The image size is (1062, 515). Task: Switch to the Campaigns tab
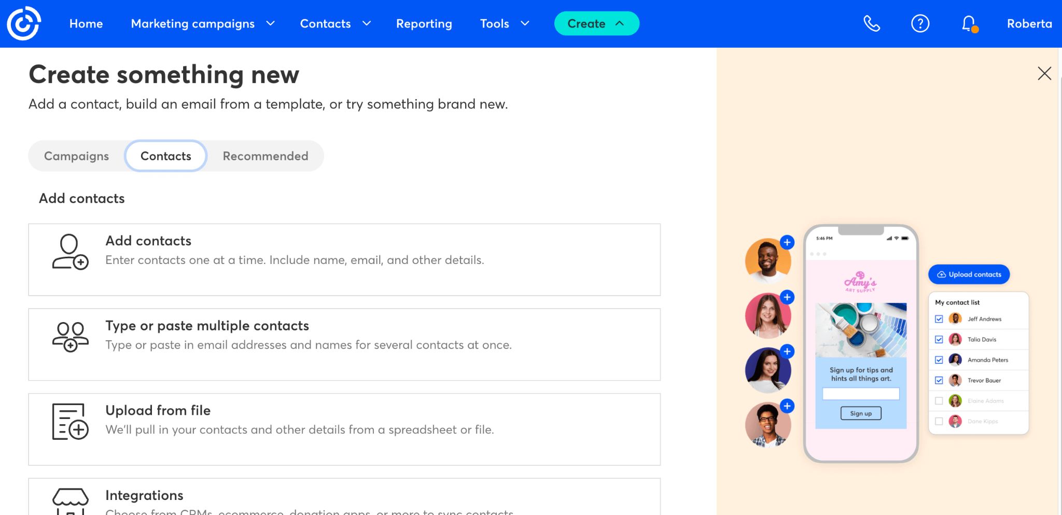[76, 156]
